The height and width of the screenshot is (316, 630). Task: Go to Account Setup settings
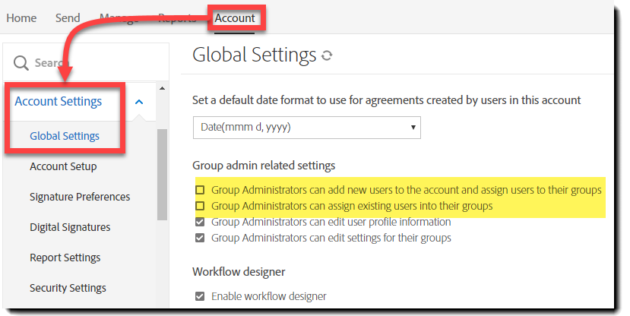[63, 166]
